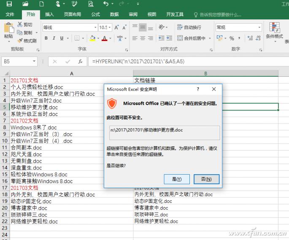The height and width of the screenshot is (240, 289).
Task: Open the 文件 File tab
Action: tap(10, 14)
